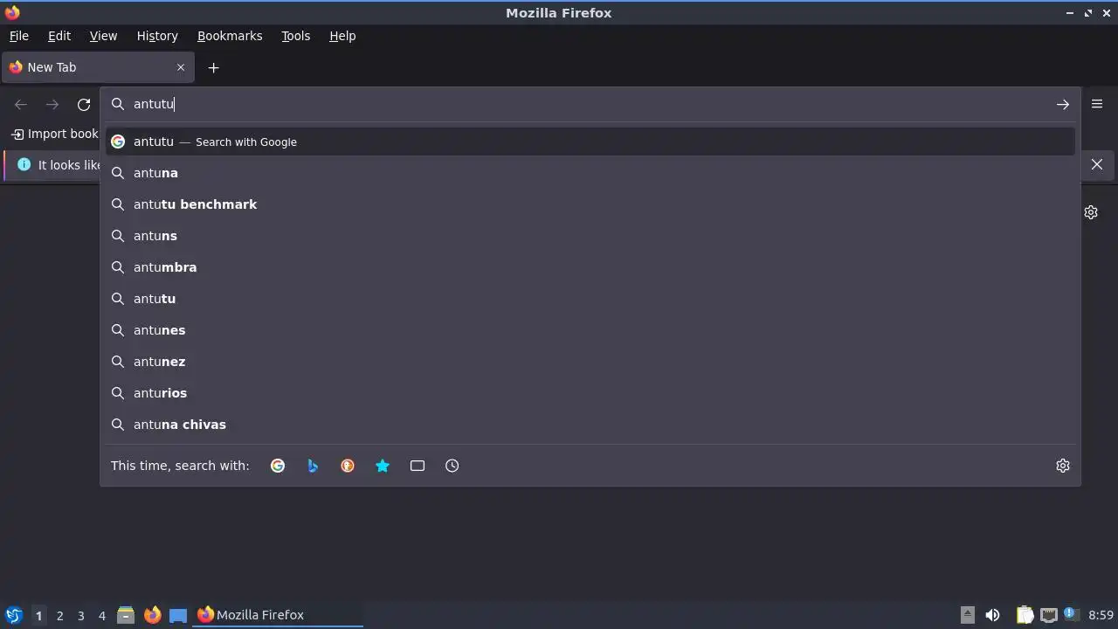This screenshot has height=629, width=1118.
Task: Click the update notifier tray icon
Action: coord(1072,614)
